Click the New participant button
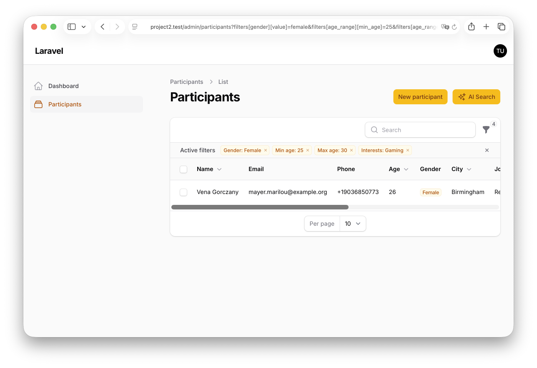This screenshot has width=537, height=368. coord(420,97)
